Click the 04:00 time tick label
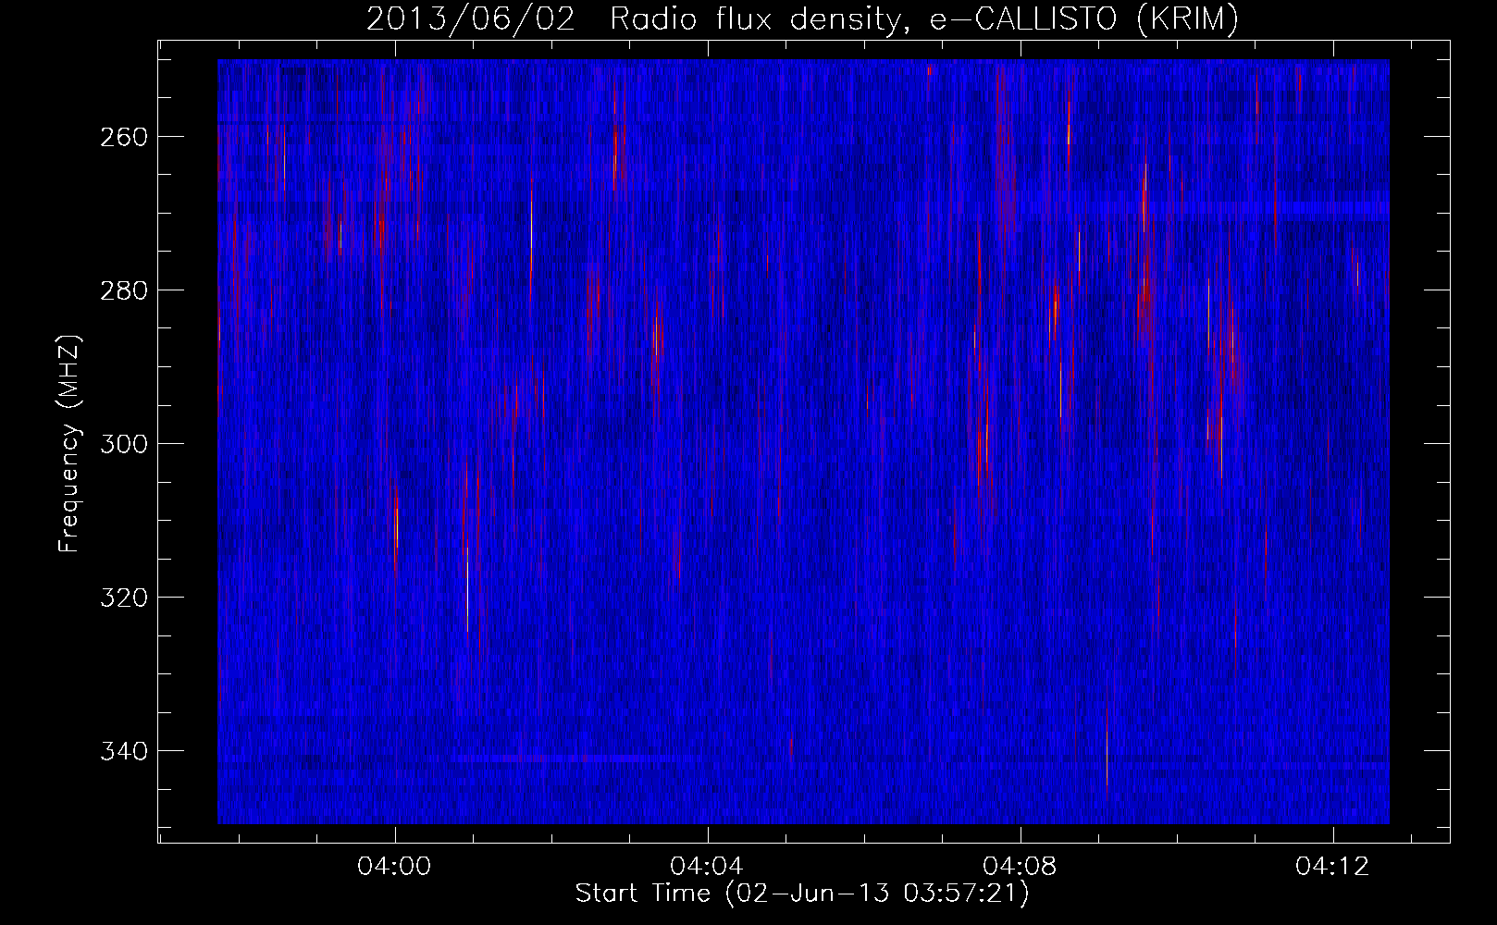 pos(395,867)
